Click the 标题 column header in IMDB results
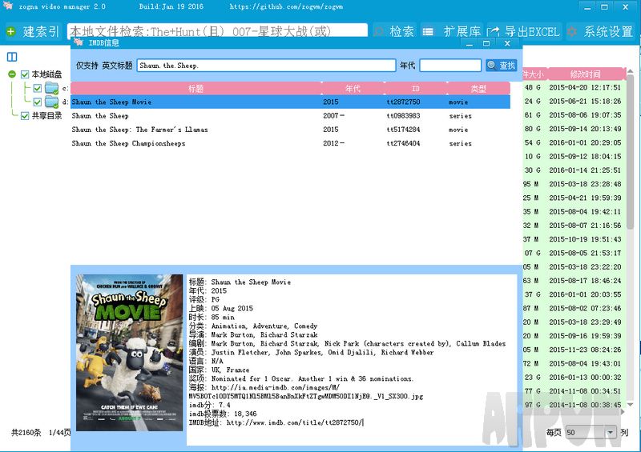The height and width of the screenshot is (452, 641). tap(196, 89)
